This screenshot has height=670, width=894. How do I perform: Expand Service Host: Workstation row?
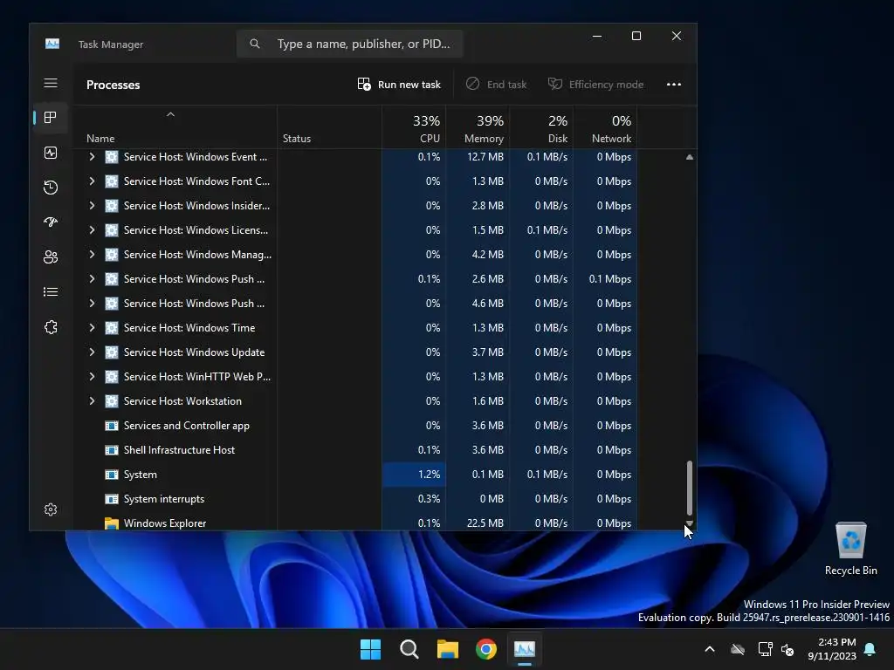[x=92, y=401]
